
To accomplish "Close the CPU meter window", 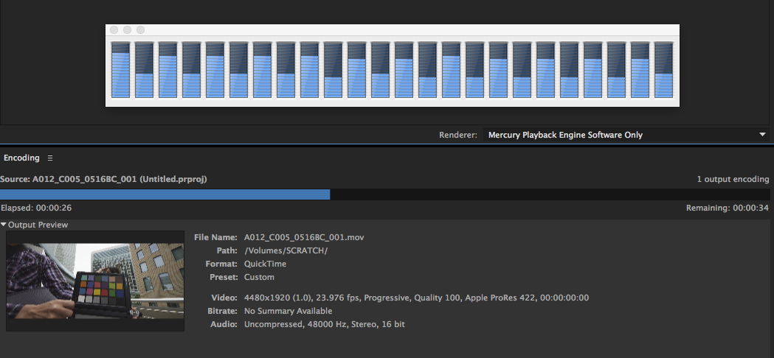I will point(114,30).
